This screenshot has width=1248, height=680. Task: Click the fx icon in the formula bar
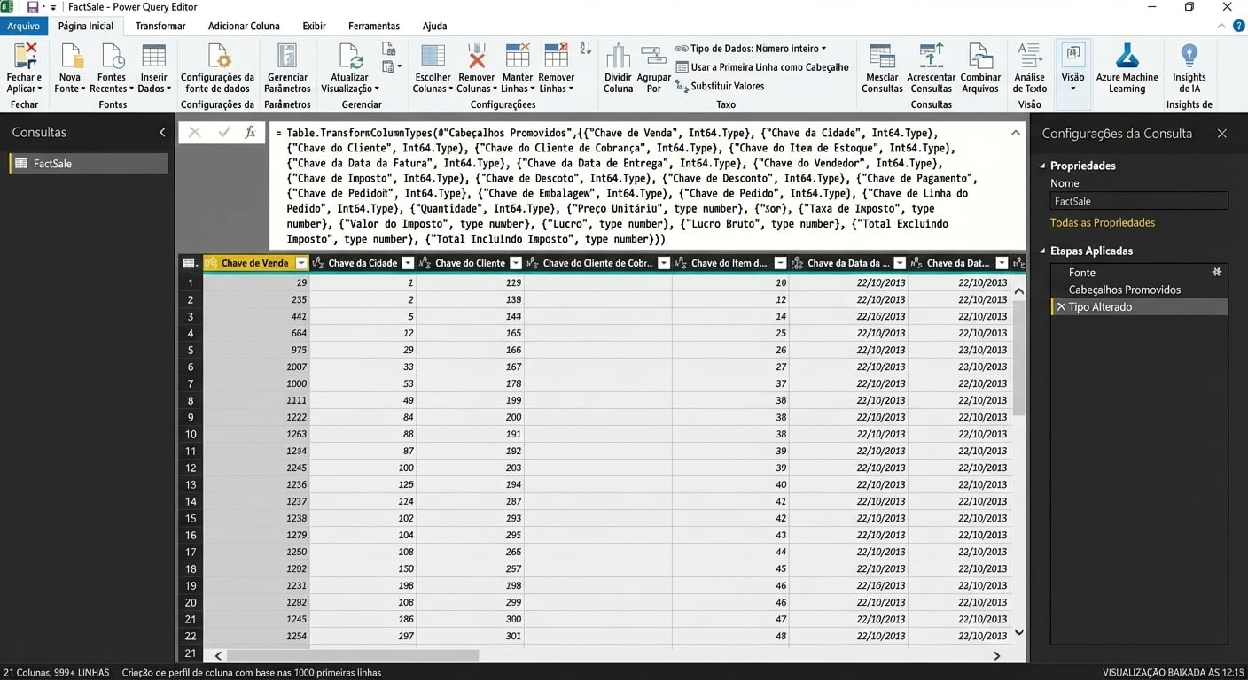tap(252, 133)
